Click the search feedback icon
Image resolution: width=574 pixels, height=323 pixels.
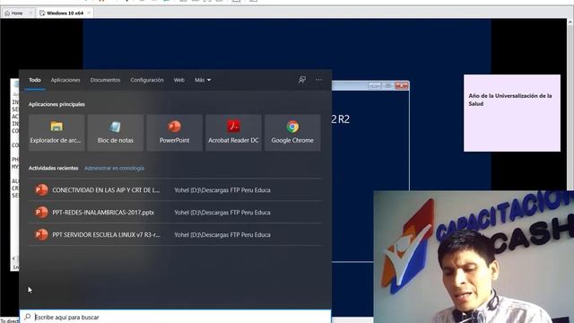pos(302,80)
